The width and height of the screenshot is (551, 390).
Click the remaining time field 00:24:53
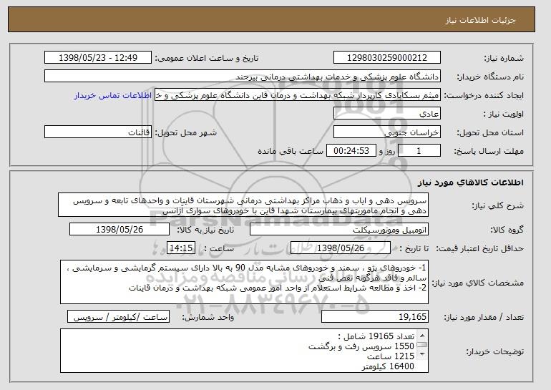(351, 151)
